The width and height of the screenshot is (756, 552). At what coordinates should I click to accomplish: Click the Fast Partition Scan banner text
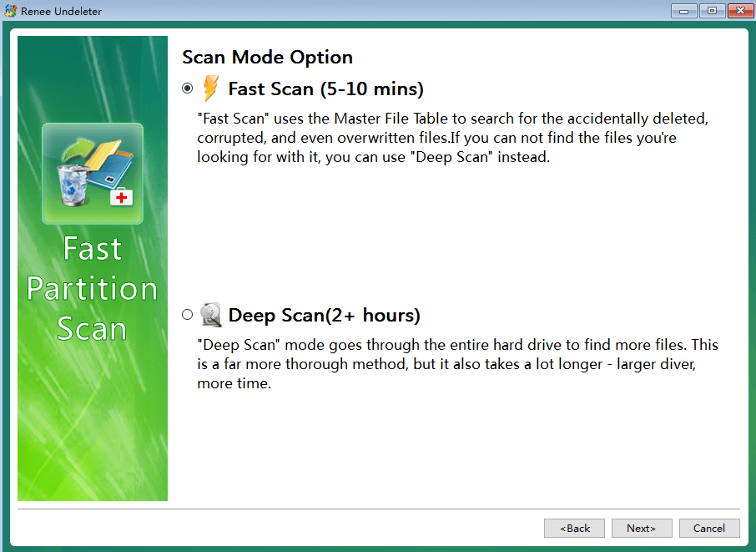point(92,289)
